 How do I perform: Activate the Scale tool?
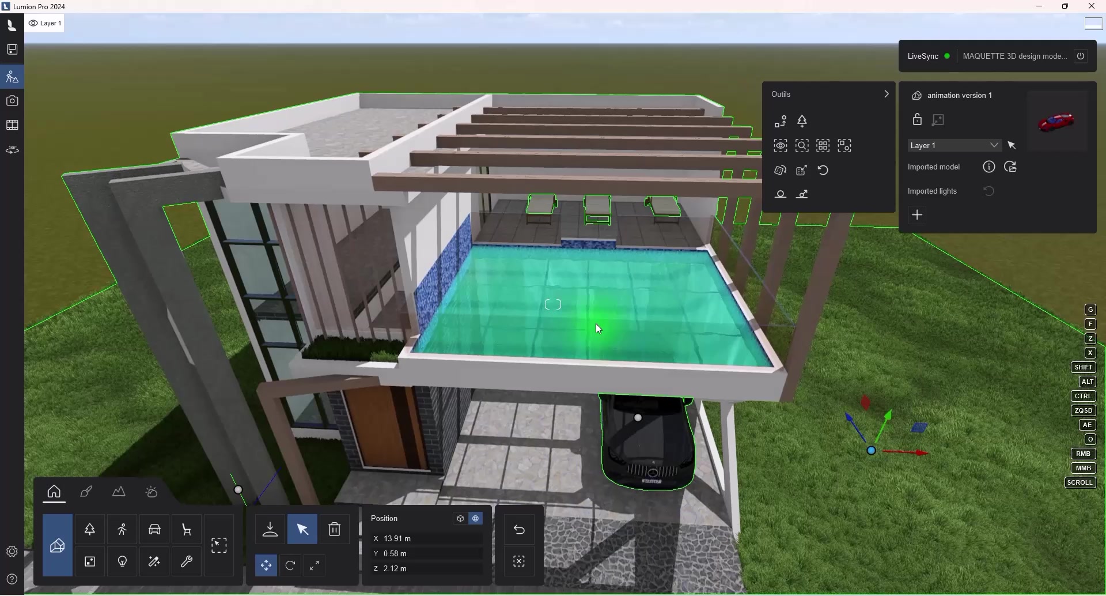tap(315, 566)
